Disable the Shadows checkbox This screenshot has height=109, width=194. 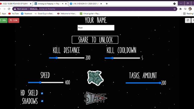point(42,101)
